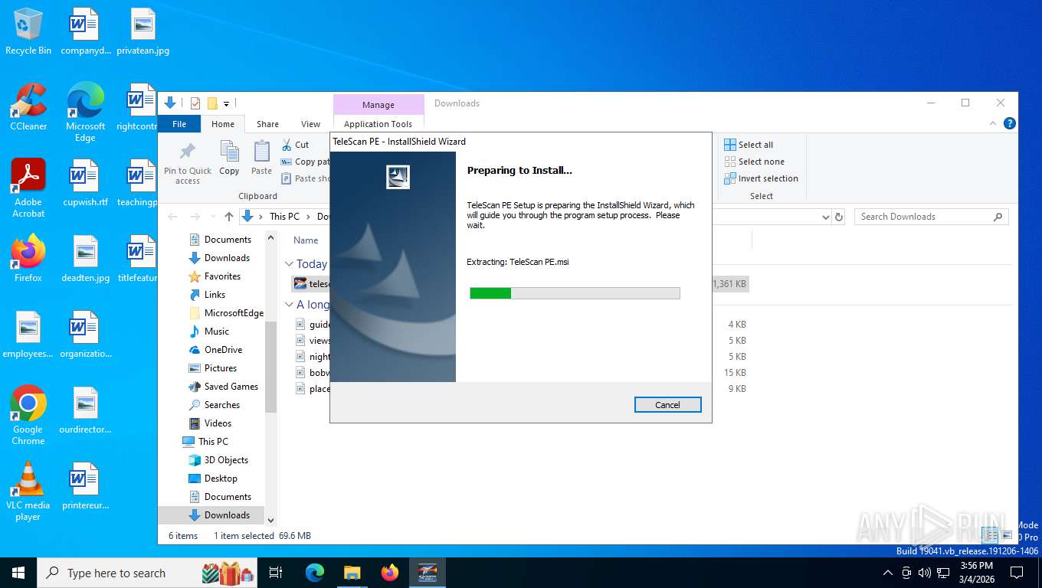Image resolution: width=1042 pixels, height=588 pixels.
Task: Select the privatean.jpg desktop file
Action: pos(143,31)
